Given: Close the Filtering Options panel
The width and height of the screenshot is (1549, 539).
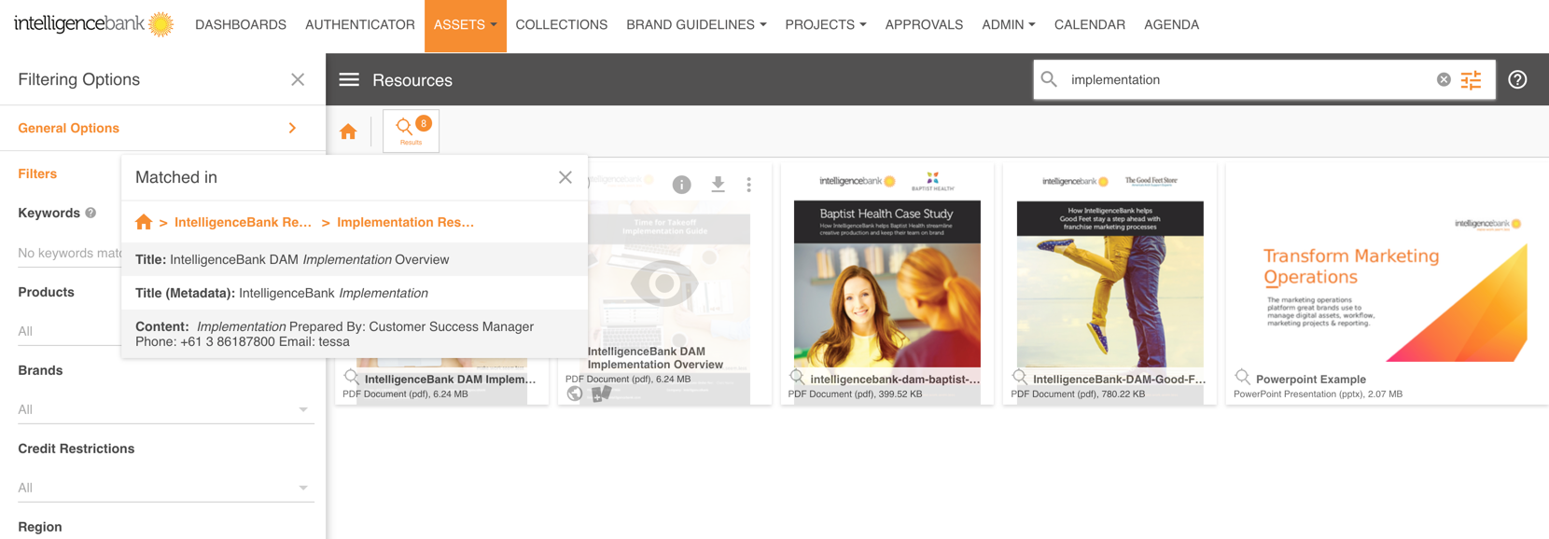Looking at the screenshot, I should (x=298, y=79).
